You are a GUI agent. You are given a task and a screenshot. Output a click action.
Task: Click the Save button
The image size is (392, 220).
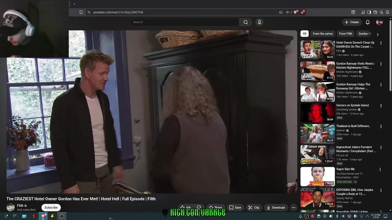pos(235,207)
